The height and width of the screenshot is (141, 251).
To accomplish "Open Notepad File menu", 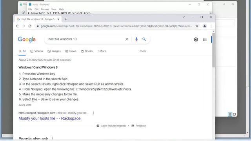I will pyautogui.click(x=30, y=9).
